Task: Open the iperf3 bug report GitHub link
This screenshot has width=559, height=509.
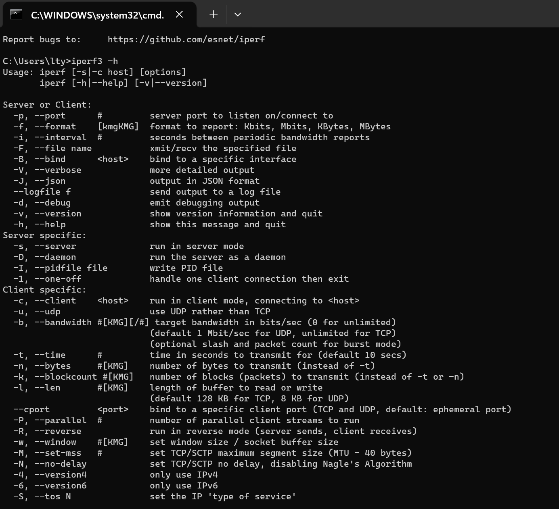Action: tap(186, 39)
